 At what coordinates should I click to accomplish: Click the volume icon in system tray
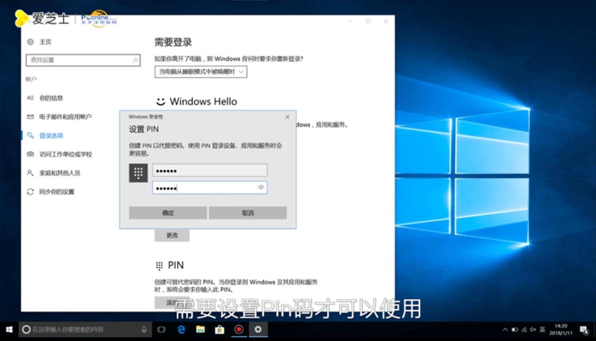533,330
